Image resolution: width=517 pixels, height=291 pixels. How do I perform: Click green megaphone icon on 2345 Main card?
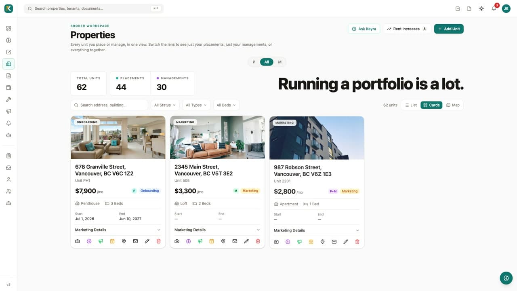[200, 241]
